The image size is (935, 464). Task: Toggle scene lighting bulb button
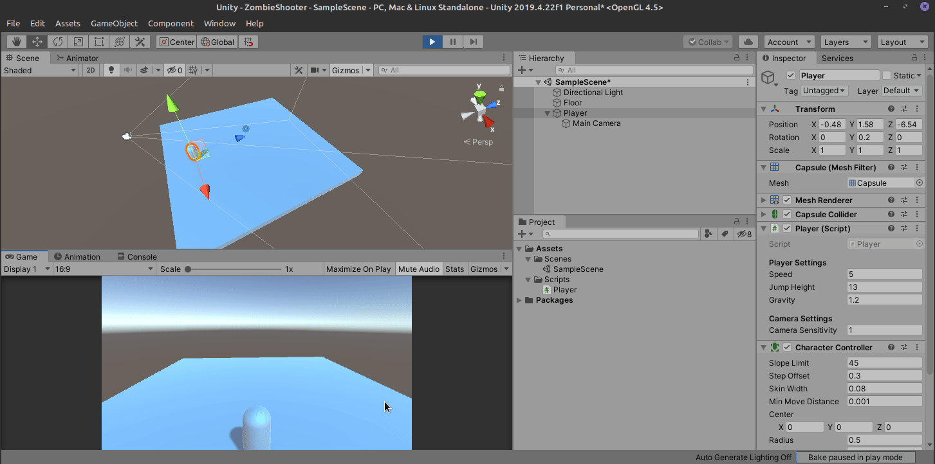pos(111,70)
